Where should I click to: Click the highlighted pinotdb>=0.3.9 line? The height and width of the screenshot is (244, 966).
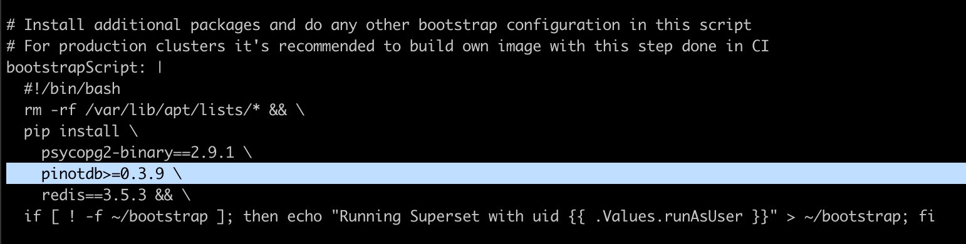tap(486, 173)
